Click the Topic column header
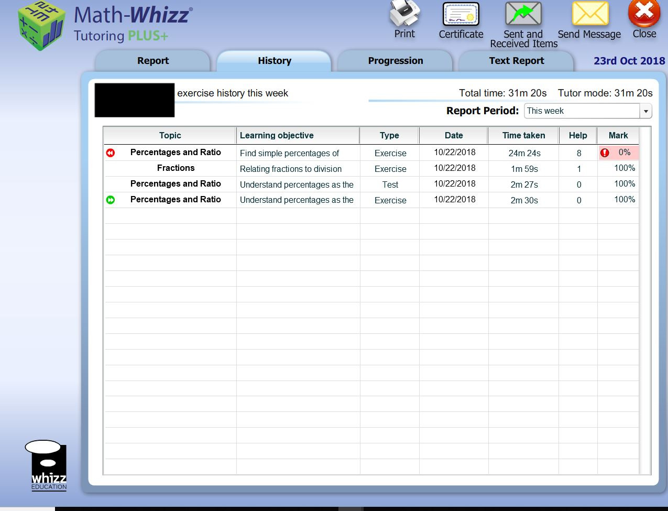This screenshot has width=668, height=511. [x=170, y=135]
